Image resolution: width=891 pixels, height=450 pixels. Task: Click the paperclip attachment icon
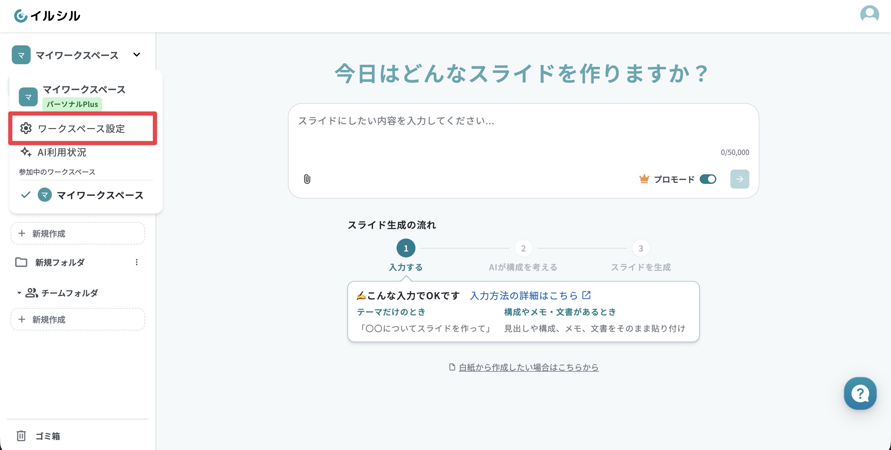click(307, 179)
